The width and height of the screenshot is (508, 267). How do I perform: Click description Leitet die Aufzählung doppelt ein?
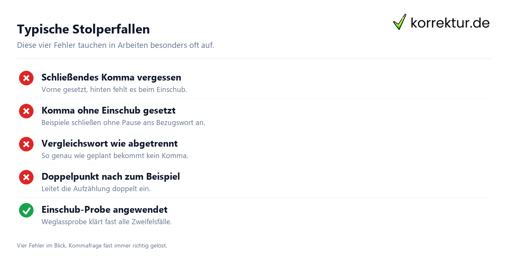96,189
